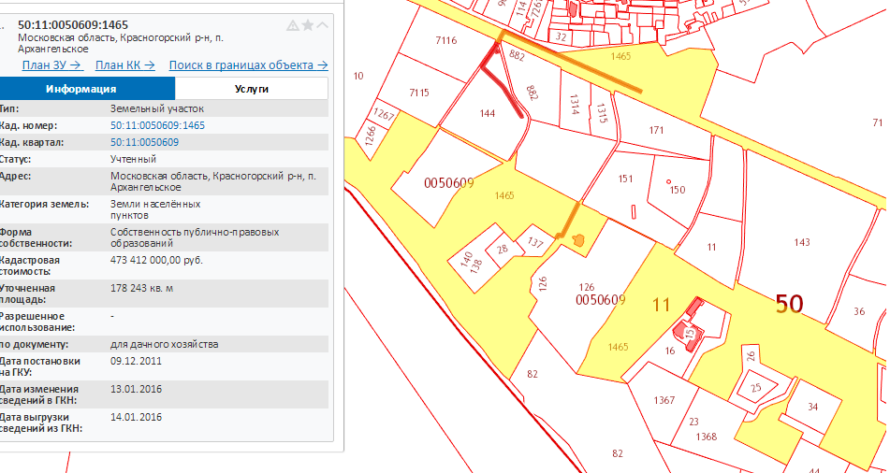
Task: Open cadastral quarter 50:11:0050609 link
Action: point(144,142)
